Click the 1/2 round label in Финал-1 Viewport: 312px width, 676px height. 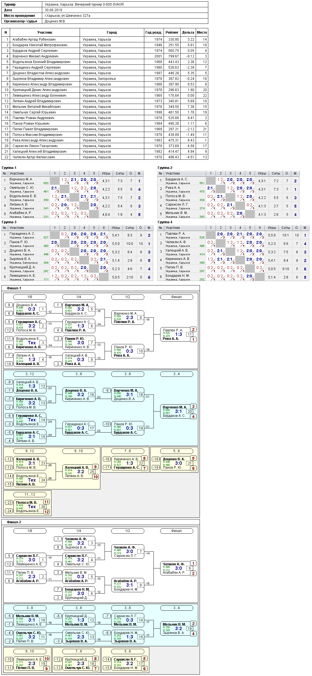127,297
